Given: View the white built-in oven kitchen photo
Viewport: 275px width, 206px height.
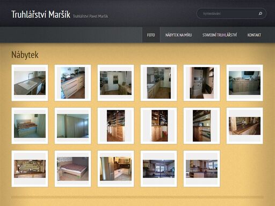Looking at the screenshot, I should point(115,83).
